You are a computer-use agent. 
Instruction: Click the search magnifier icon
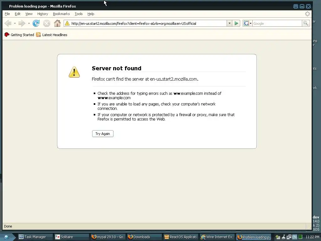tap(306, 23)
